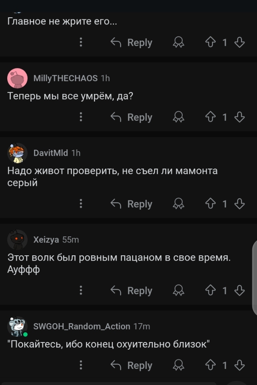Give award to DavitMld's comment
This screenshot has height=385, width=257.
(178, 204)
